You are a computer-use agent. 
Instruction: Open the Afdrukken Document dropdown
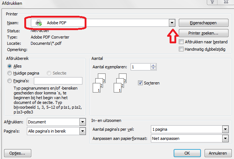[x=82, y=122]
